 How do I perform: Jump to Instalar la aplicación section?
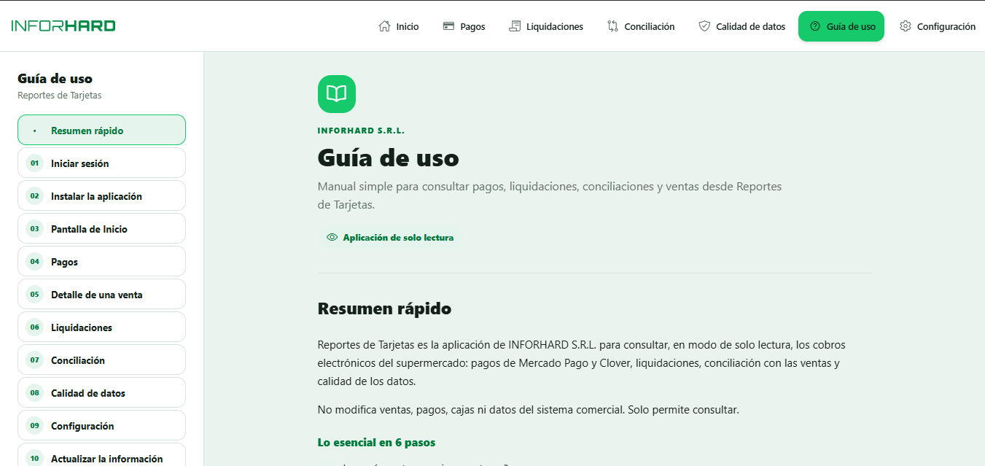[101, 195]
